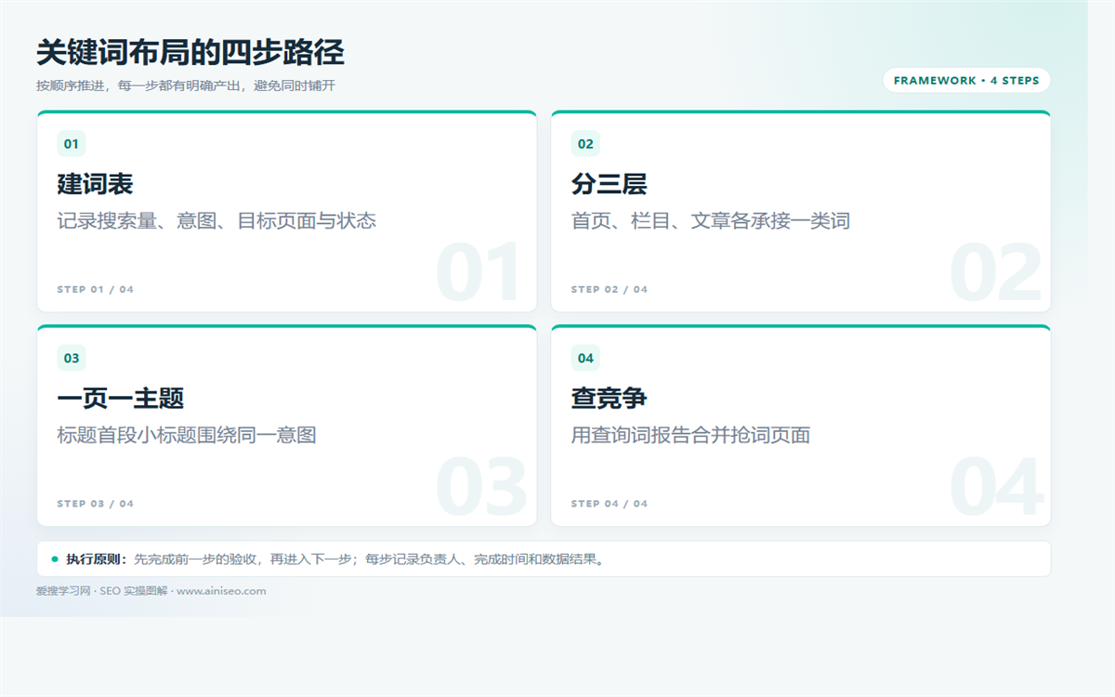
Task: Click the 02 number badge
Action: pos(585,144)
